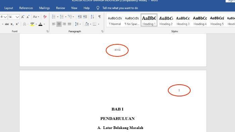
Task: Apply yellow text highlight color
Action: [32, 24]
